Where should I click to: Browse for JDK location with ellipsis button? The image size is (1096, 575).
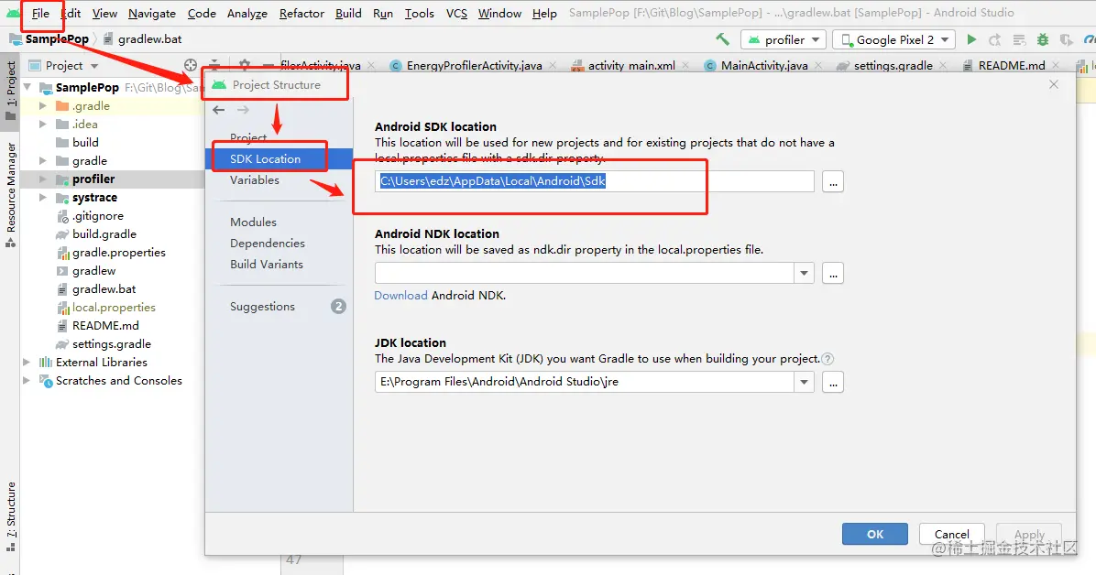(832, 382)
